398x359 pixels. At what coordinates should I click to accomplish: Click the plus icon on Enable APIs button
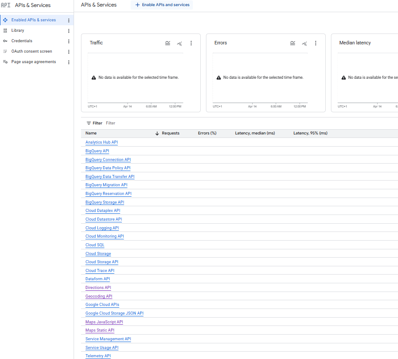[137, 5]
